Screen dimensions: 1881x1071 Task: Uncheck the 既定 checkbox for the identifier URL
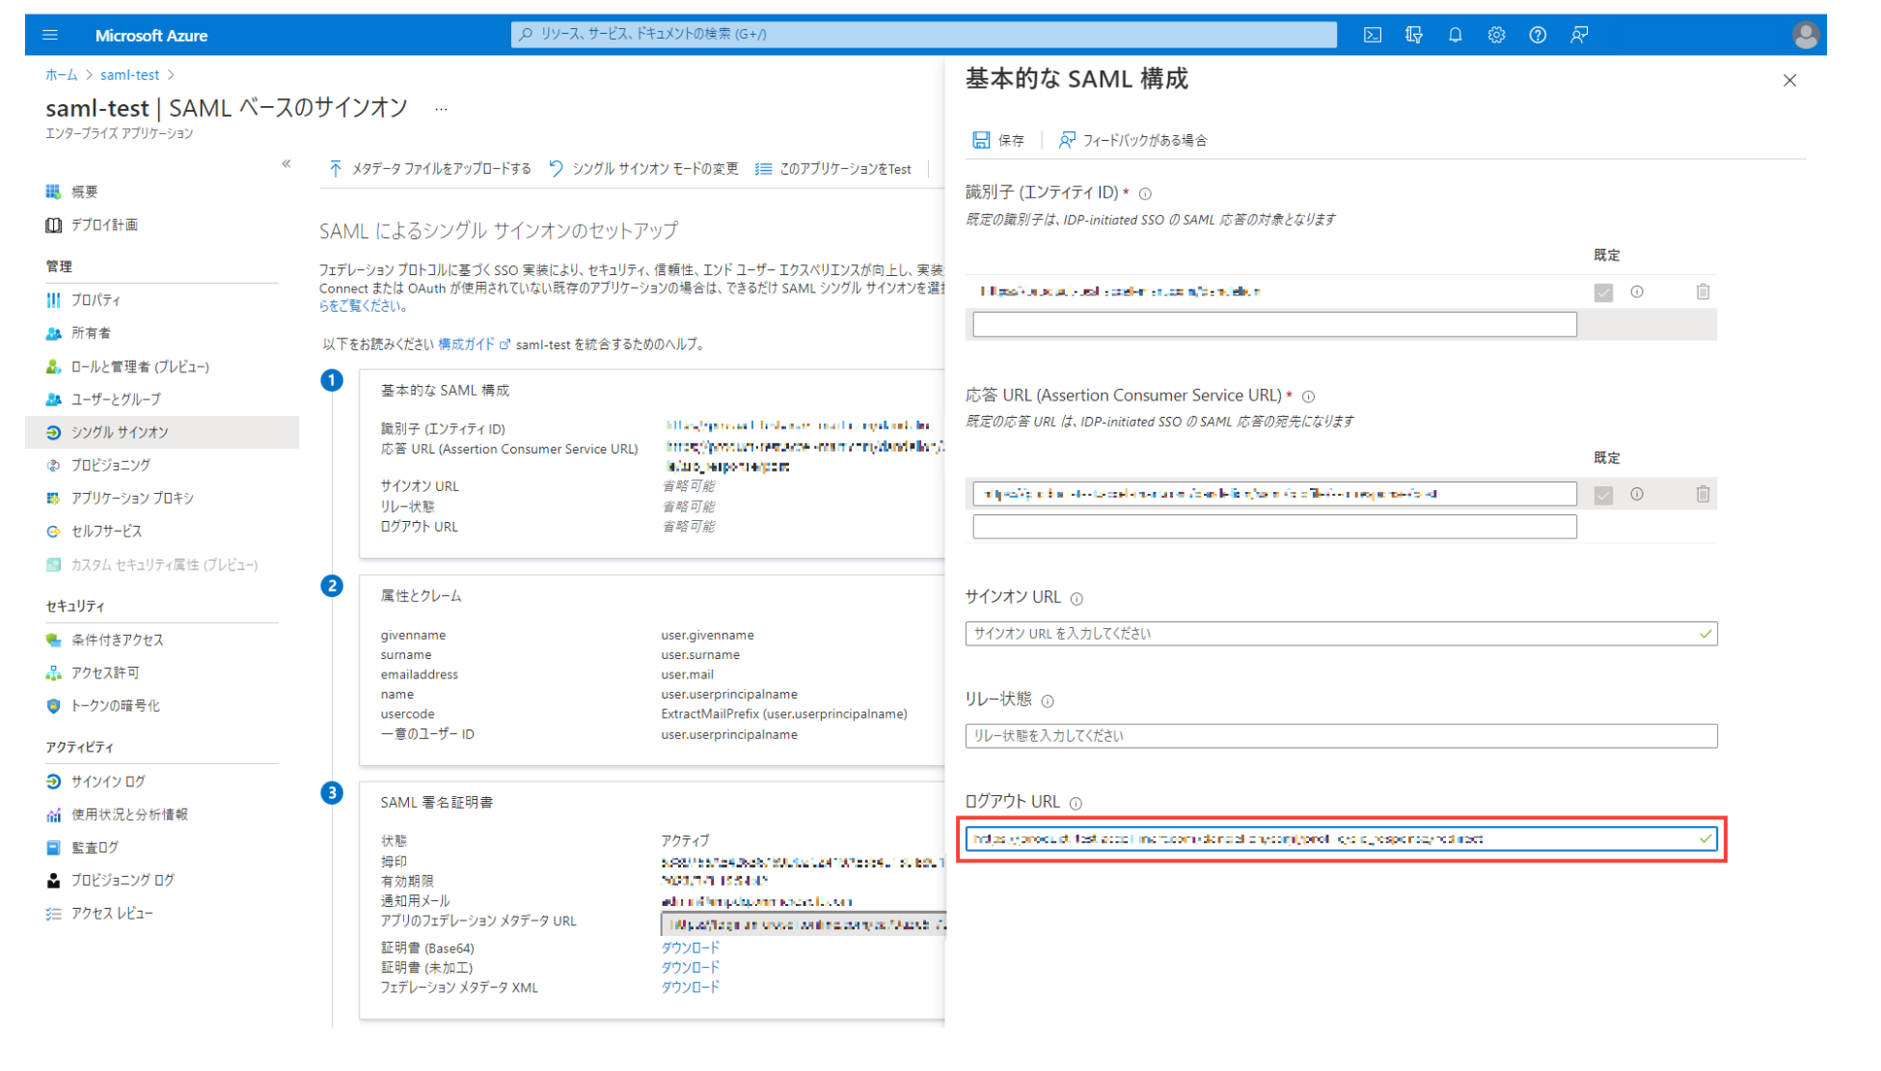tap(1604, 292)
